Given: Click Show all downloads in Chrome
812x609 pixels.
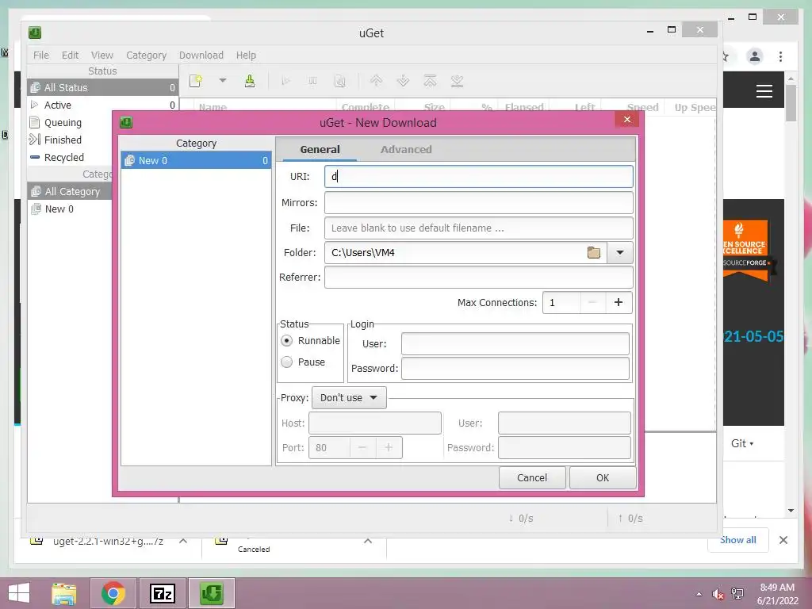Looking at the screenshot, I should [737, 540].
